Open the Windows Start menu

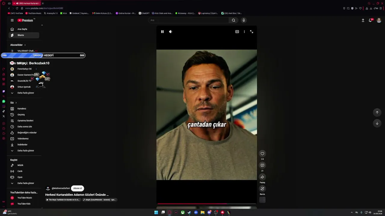click(156, 212)
